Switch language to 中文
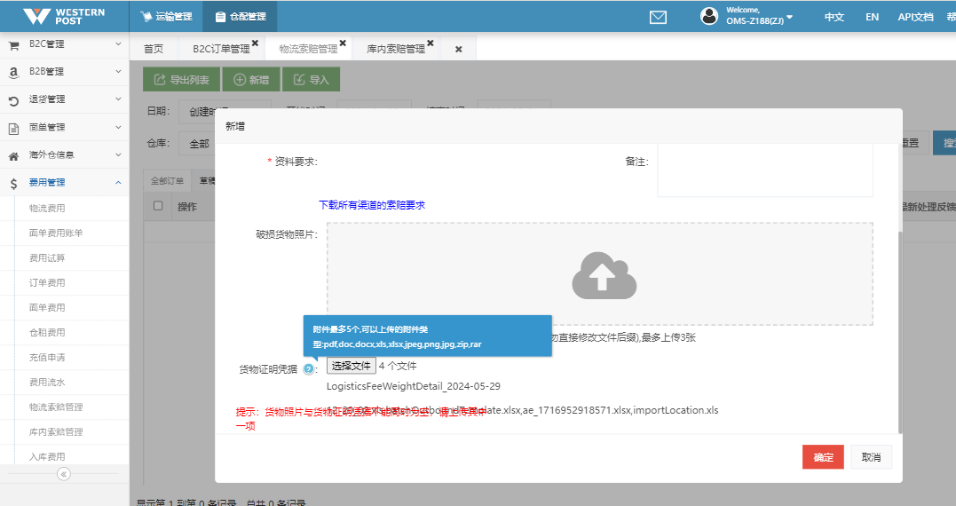 [834, 17]
